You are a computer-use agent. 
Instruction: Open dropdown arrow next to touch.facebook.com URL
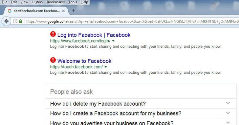point(106,67)
